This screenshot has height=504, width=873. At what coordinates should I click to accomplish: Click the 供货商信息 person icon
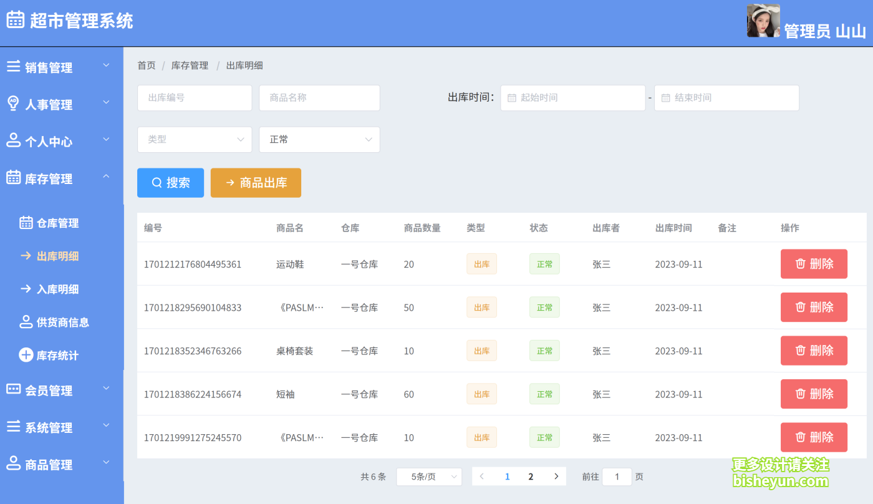pyautogui.click(x=26, y=322)
